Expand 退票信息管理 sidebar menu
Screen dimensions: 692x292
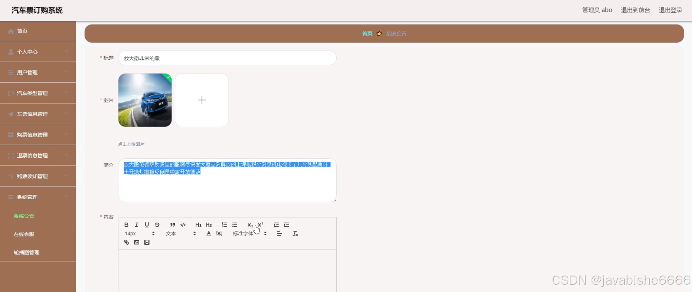pyautogui.click(x=38, y=155)
